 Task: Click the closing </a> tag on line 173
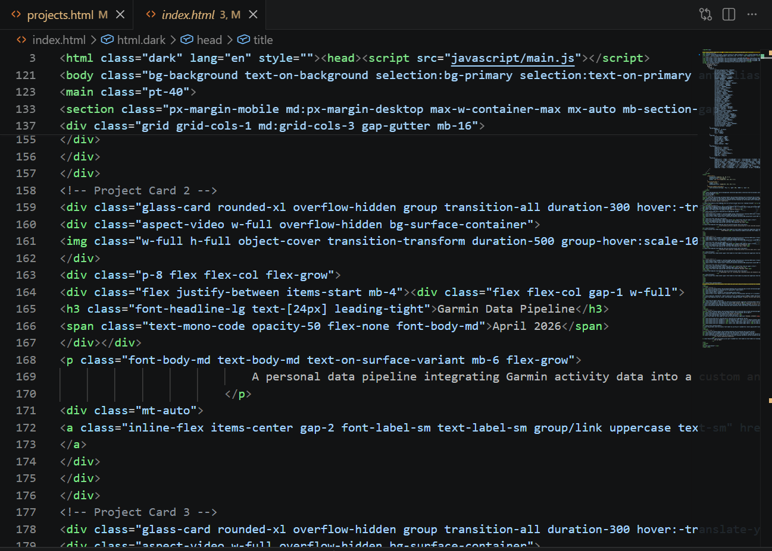[73, 445]
